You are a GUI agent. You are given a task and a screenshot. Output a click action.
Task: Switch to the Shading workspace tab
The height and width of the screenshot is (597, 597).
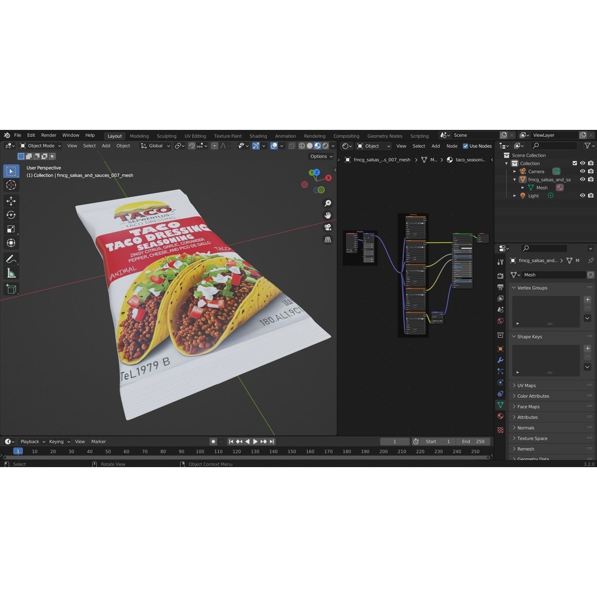point(258,136)
